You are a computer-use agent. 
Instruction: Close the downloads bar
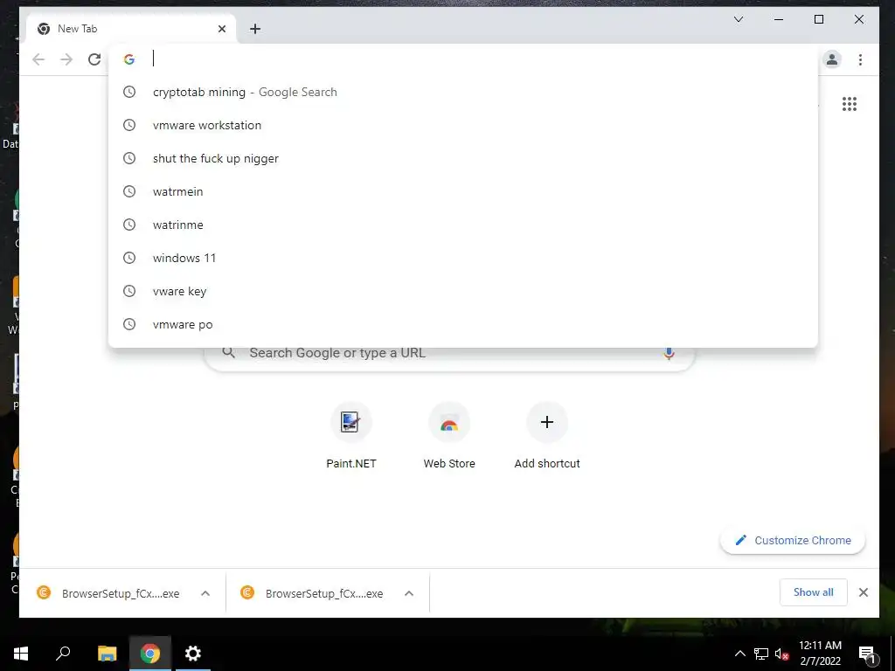(863, 592)
